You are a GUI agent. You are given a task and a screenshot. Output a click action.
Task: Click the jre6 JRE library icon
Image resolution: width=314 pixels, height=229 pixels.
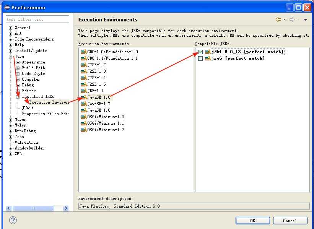tap(208, 58)
